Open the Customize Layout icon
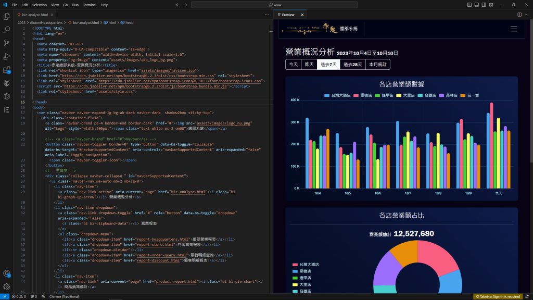The width and height of the screenshot is (533, 300). 491,5
